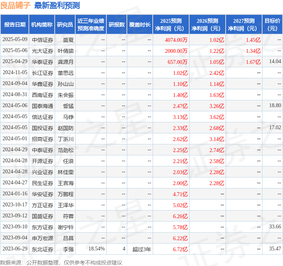Screen dimensions: 283x266
Task: Click the 民生证券 institution cell
Action: click(x=43, y=183)
